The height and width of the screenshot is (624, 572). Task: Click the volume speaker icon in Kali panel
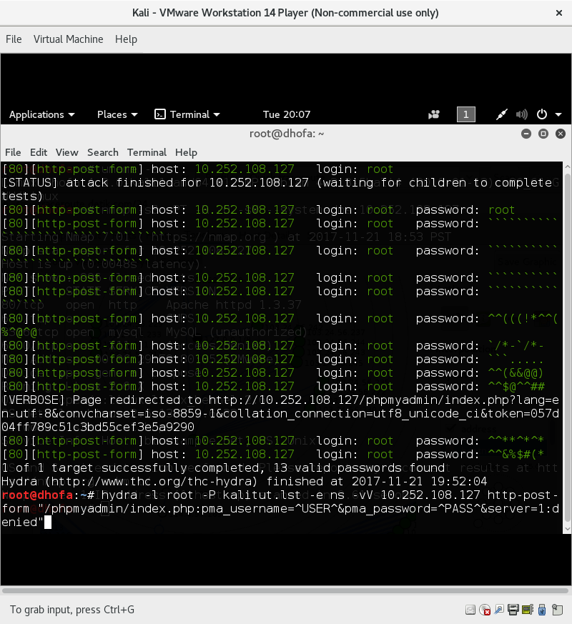pyautogui.click(x=521, y=114)
